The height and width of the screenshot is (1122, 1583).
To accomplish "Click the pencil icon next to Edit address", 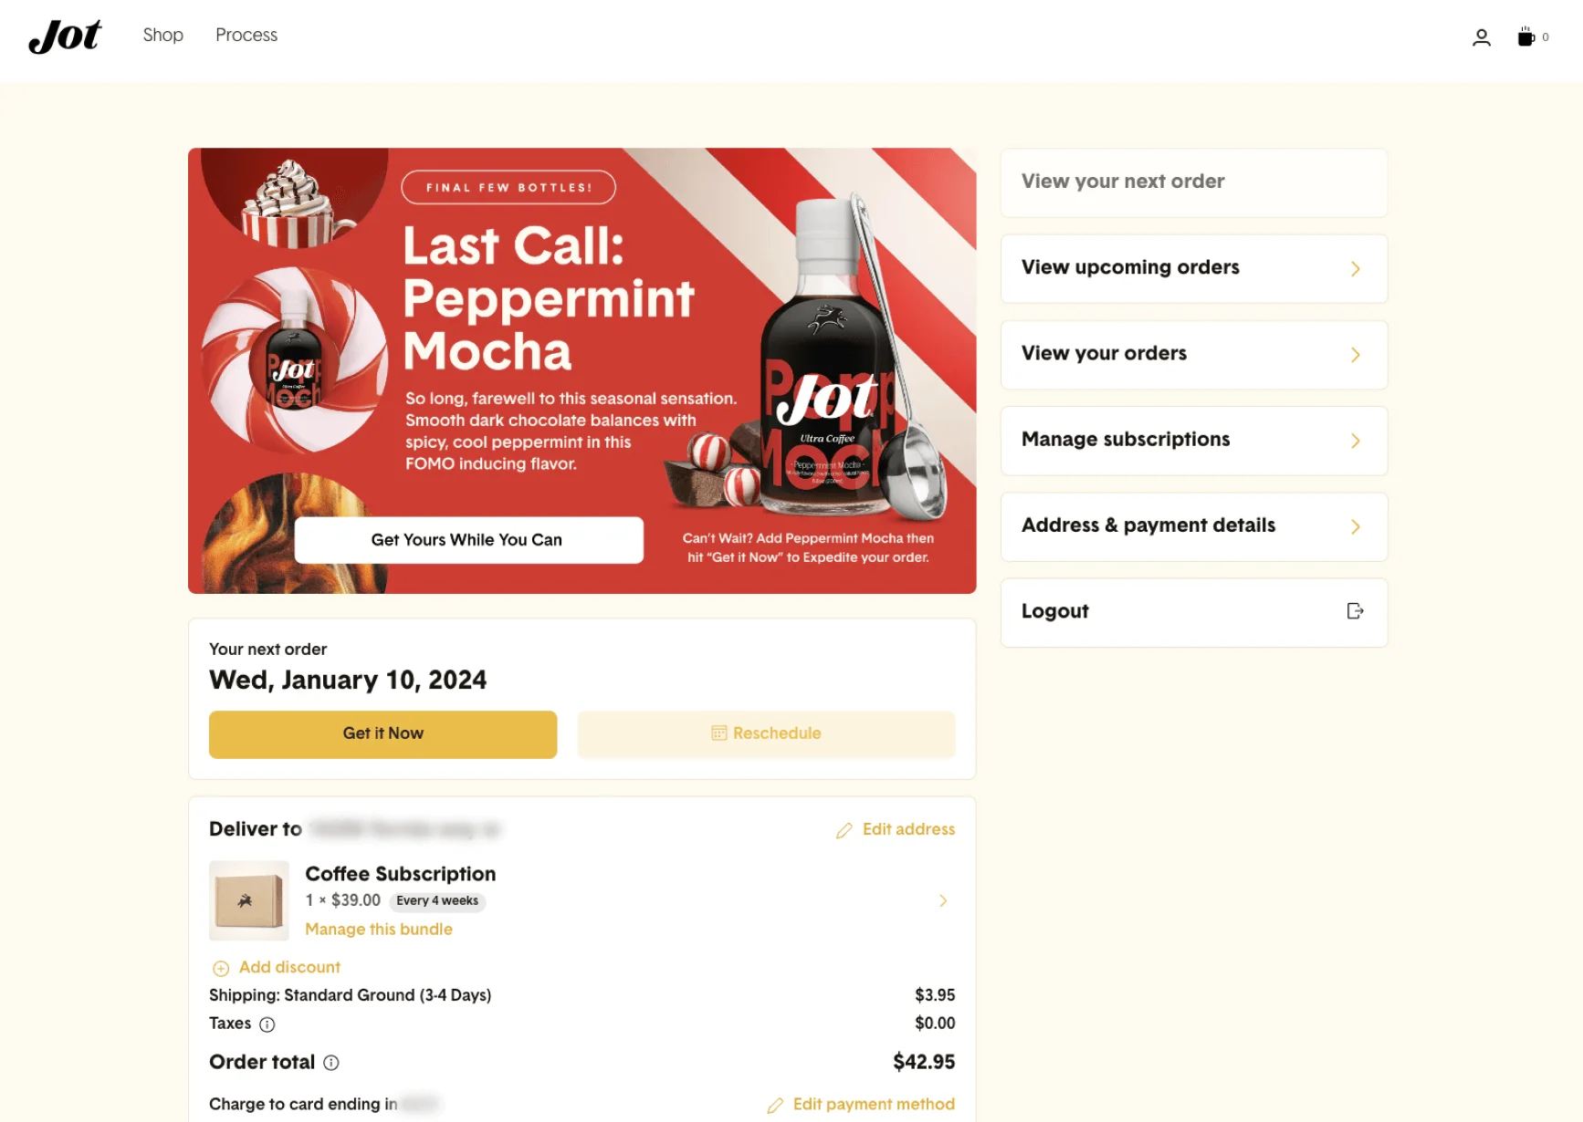I will [x=843, y=830].
